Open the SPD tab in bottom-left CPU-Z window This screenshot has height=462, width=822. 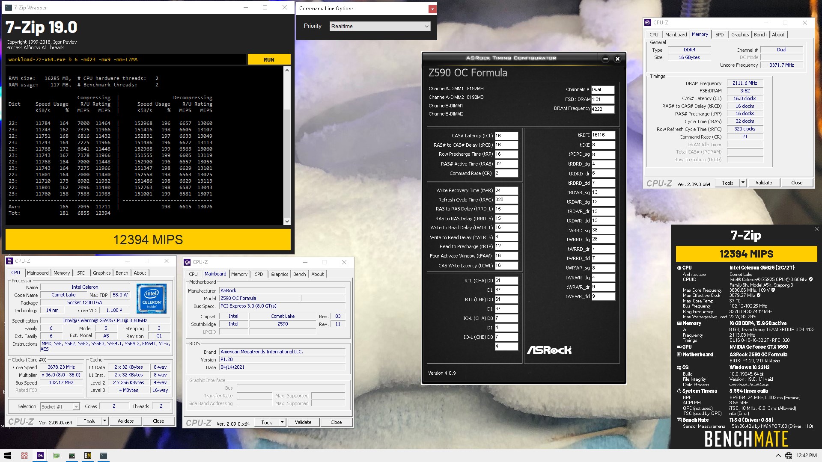tap(81, 273)
